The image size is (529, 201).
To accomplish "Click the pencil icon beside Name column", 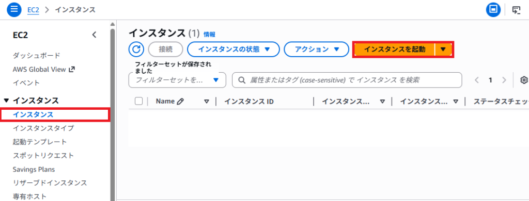I will [x=180, y=102].
